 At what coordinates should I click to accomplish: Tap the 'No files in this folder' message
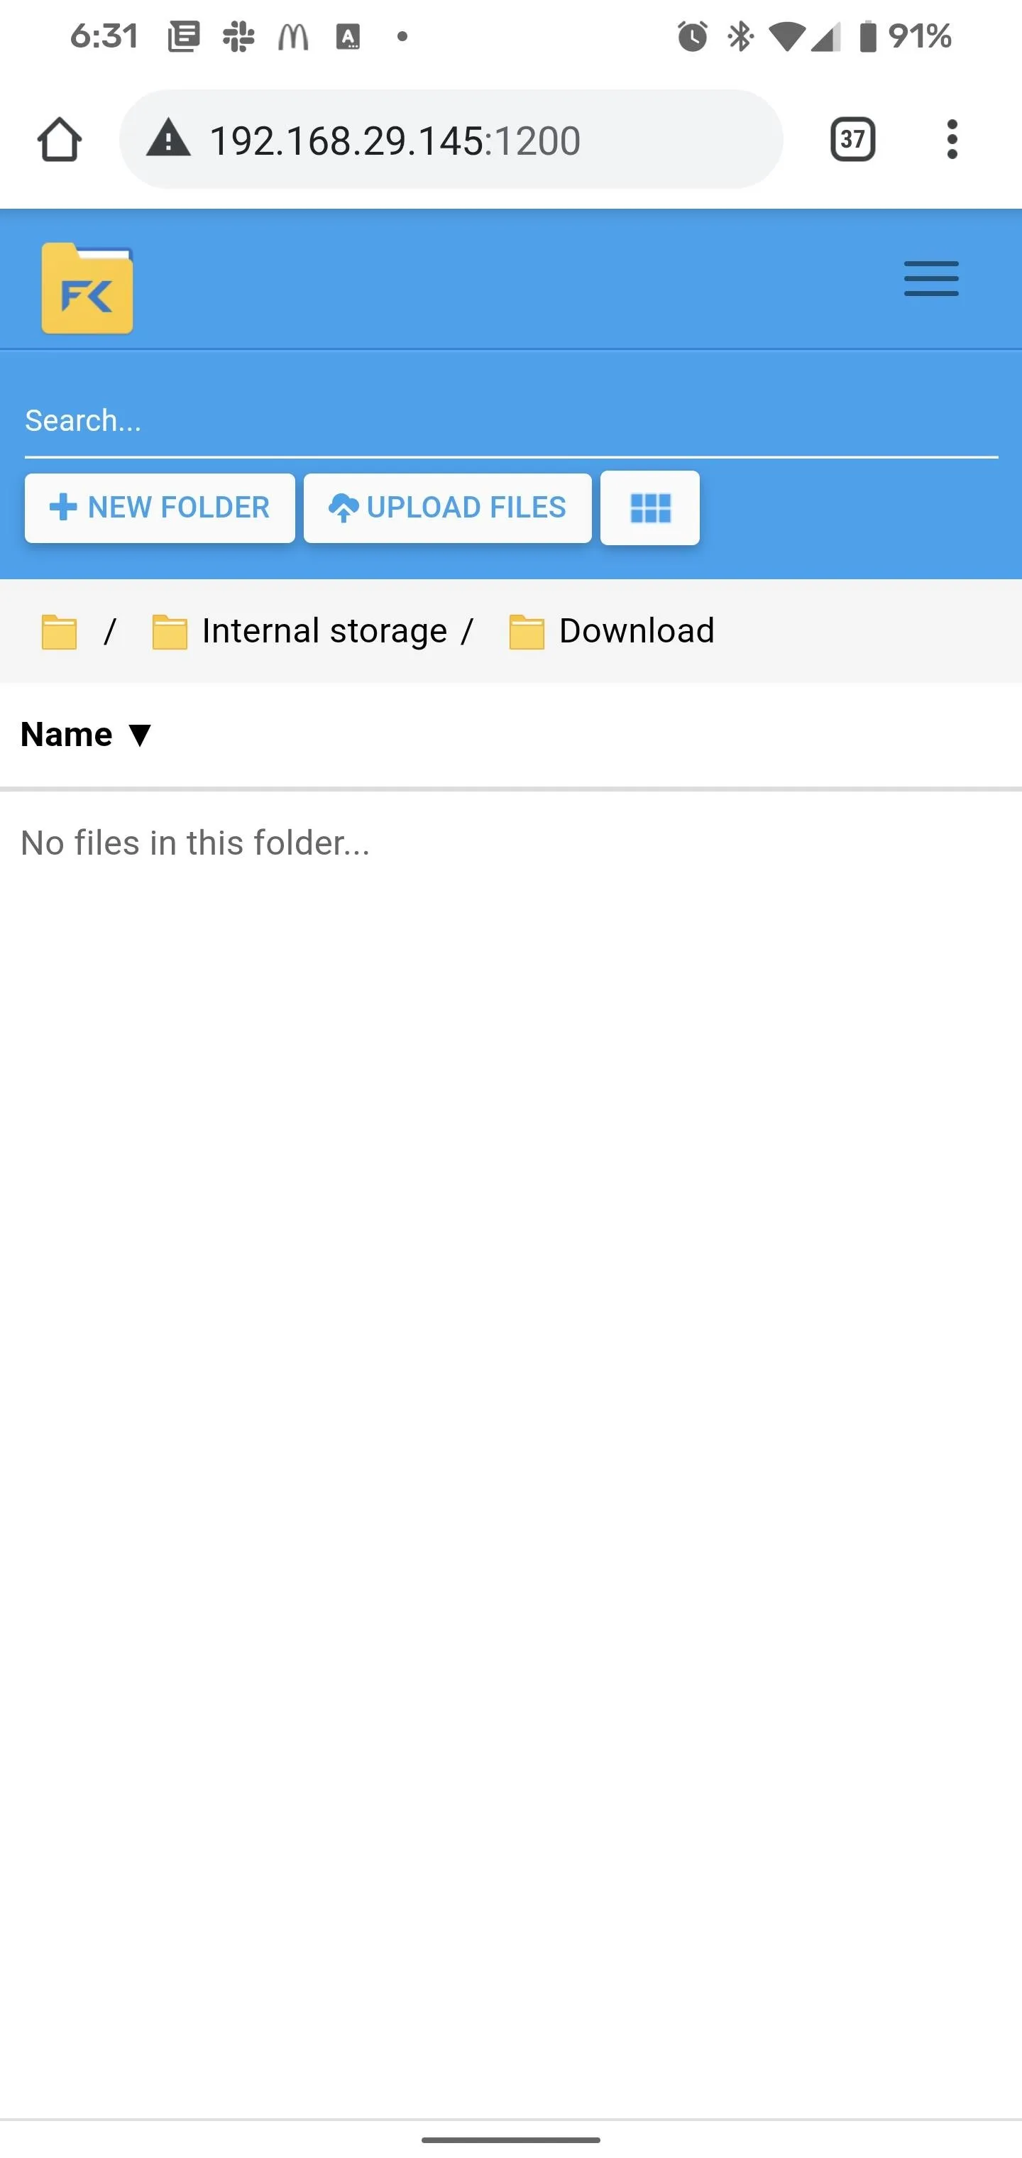[x=195, y=843]
